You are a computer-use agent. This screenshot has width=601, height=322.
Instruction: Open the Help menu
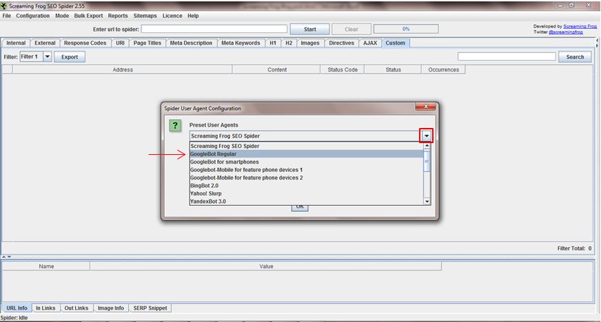[x=193, y=16]
